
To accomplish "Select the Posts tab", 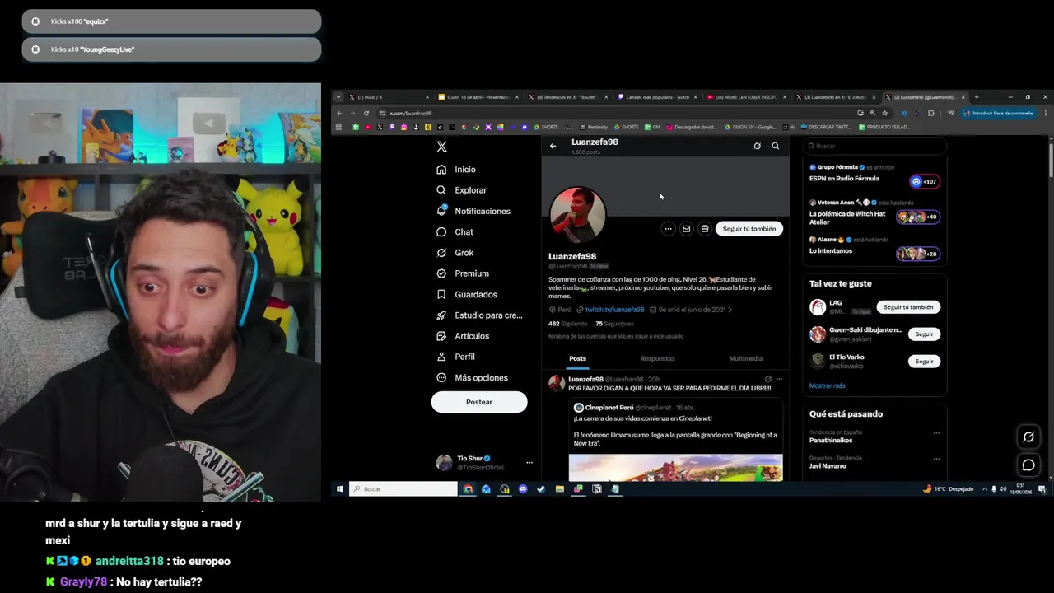I will point(578,359).
